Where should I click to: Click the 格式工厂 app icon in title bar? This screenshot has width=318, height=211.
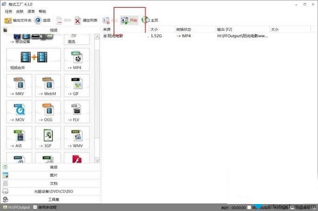pyautogui.click(x=4, y=4)
